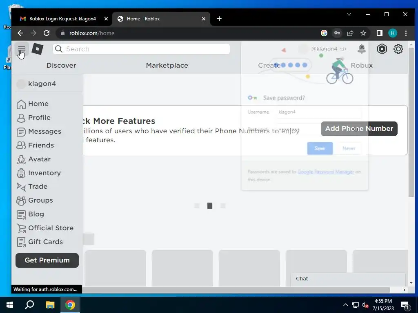
Task: Click the Trade arrows icon
Action: [21, 187]
